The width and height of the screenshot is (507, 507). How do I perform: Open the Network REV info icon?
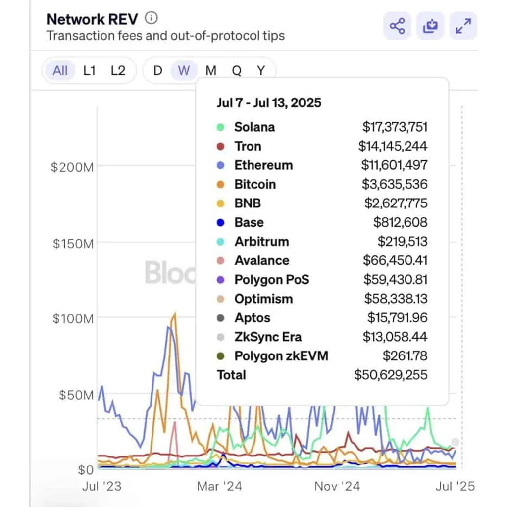(151, 18)
